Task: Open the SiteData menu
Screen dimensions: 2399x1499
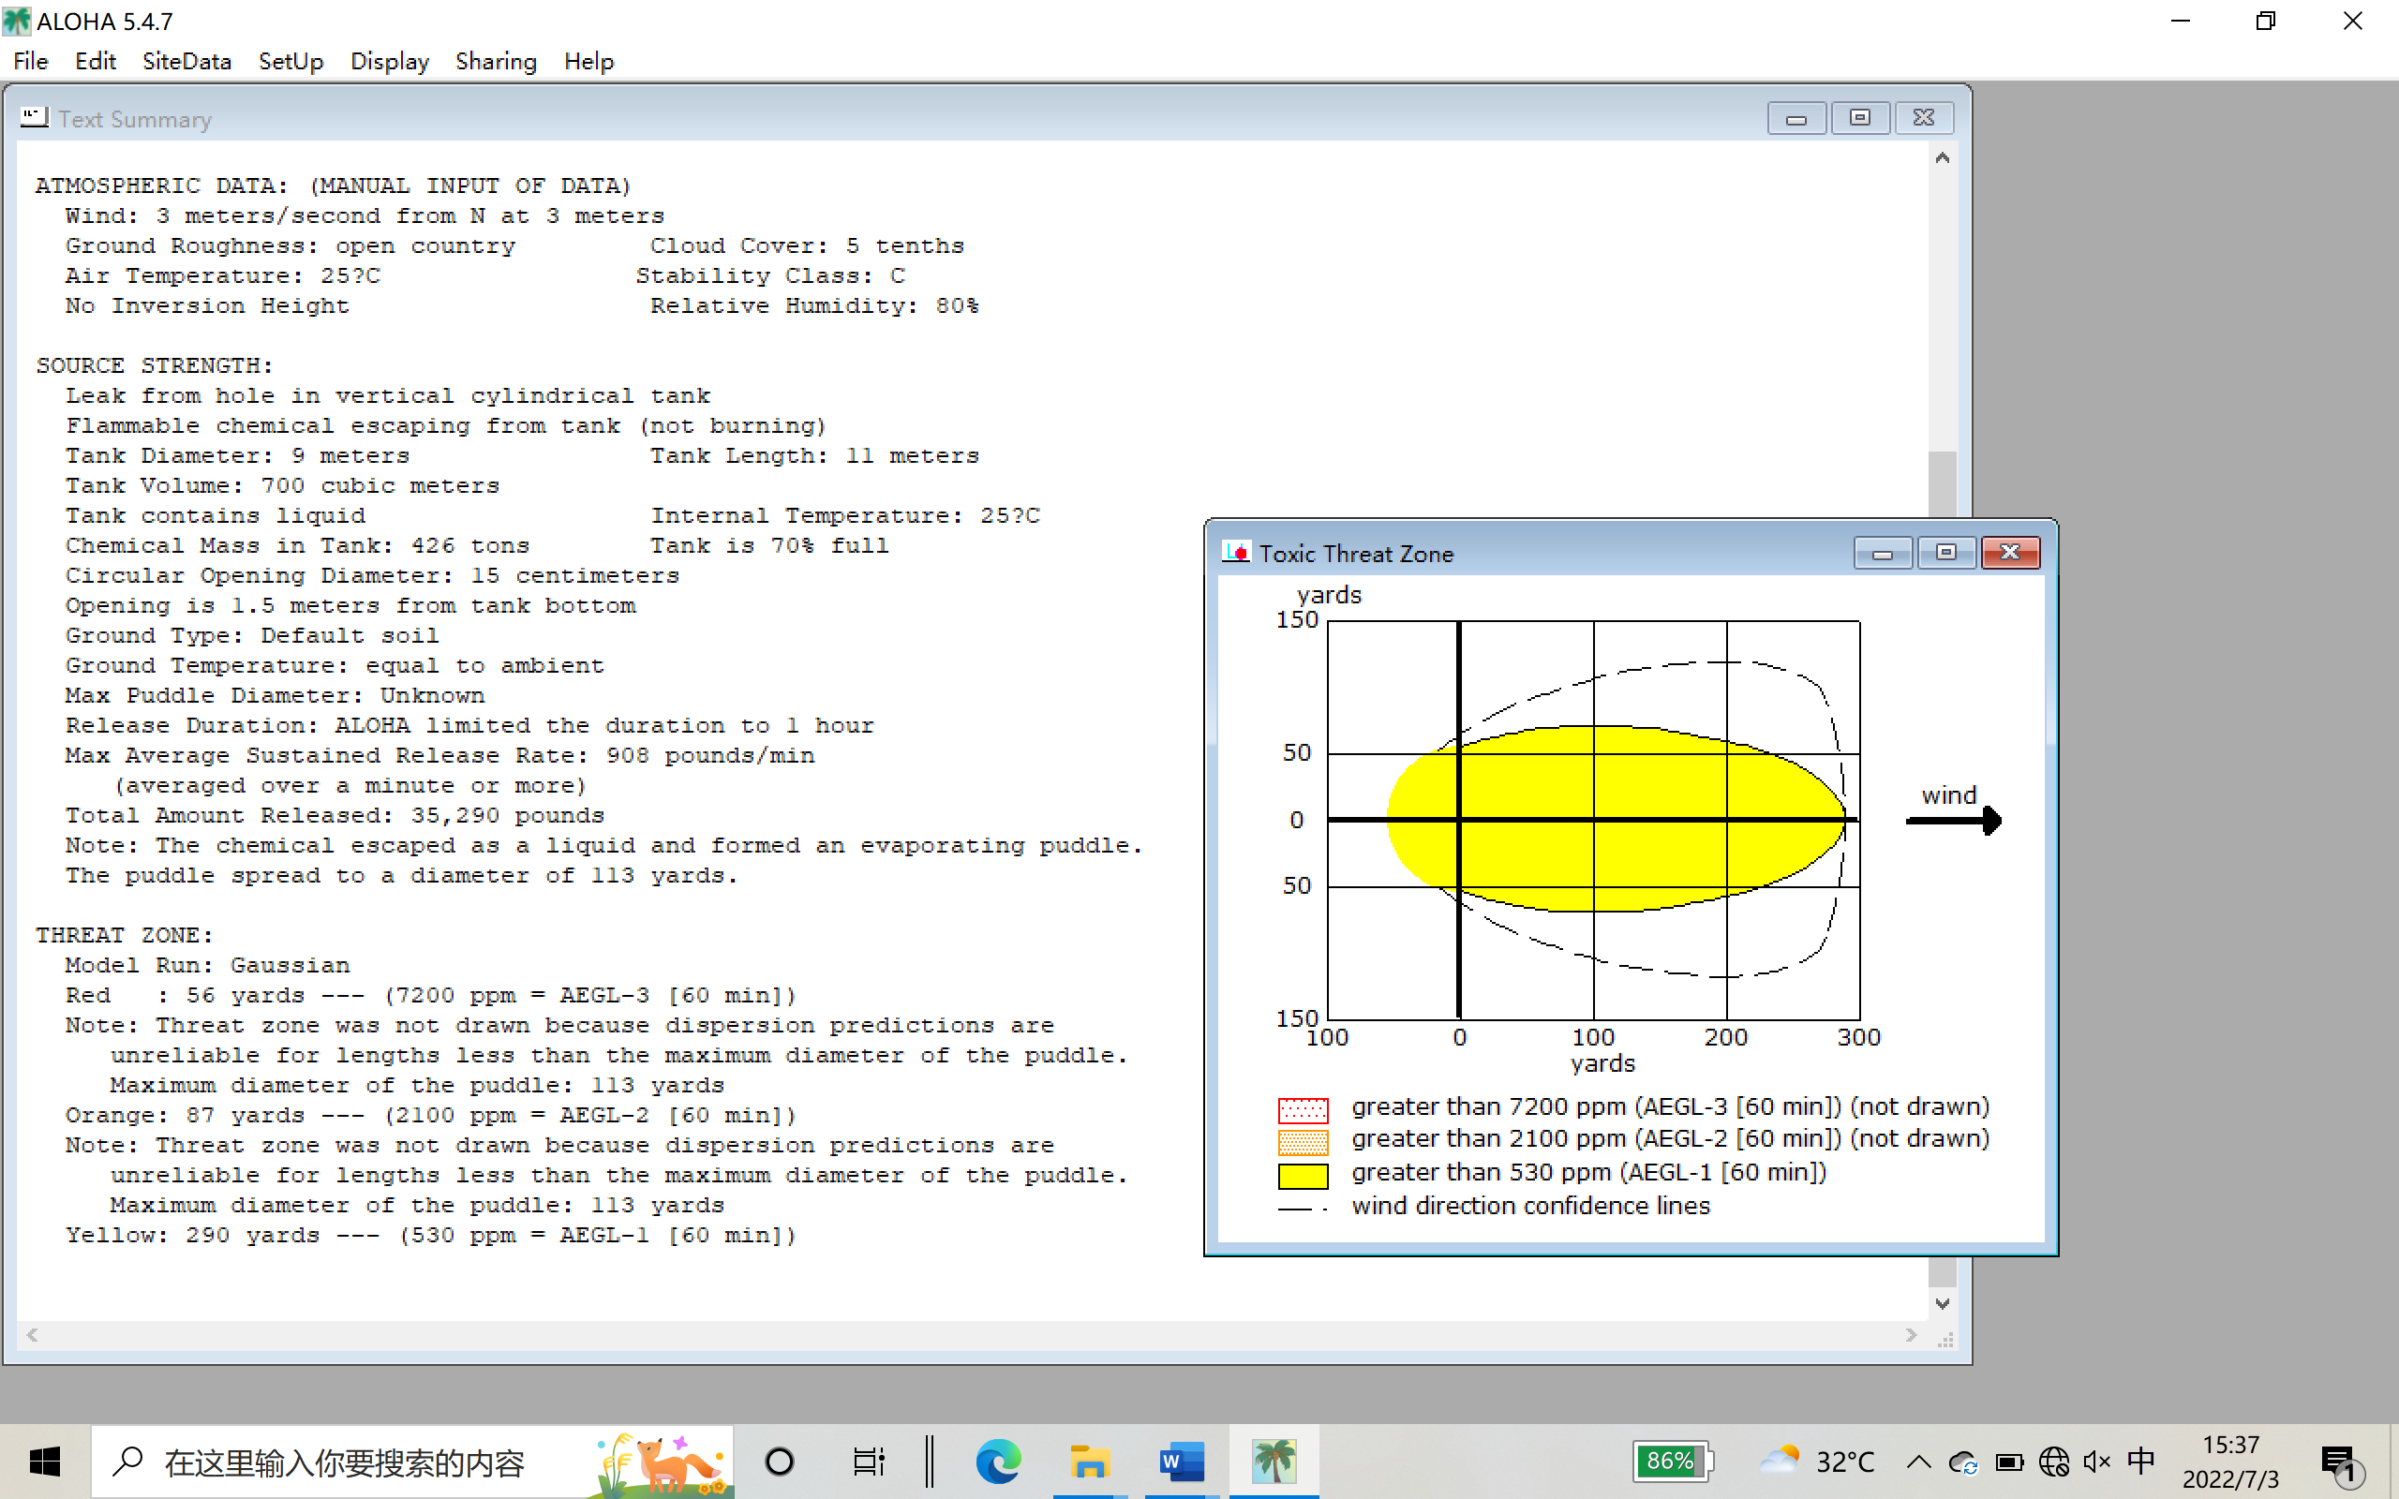Action: pos(186,62)
